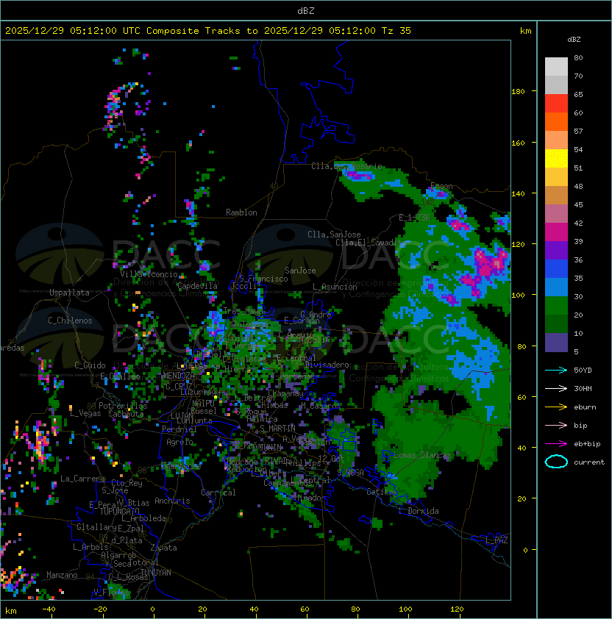Click the 'Clla.El_Rosario' map label

point(346,166)
